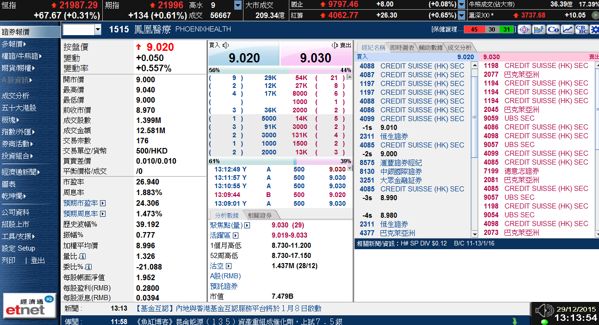This screenshot has width=599, height=325.
Task: Open the 魚缸博客 rumour headline
Action: 239,321
